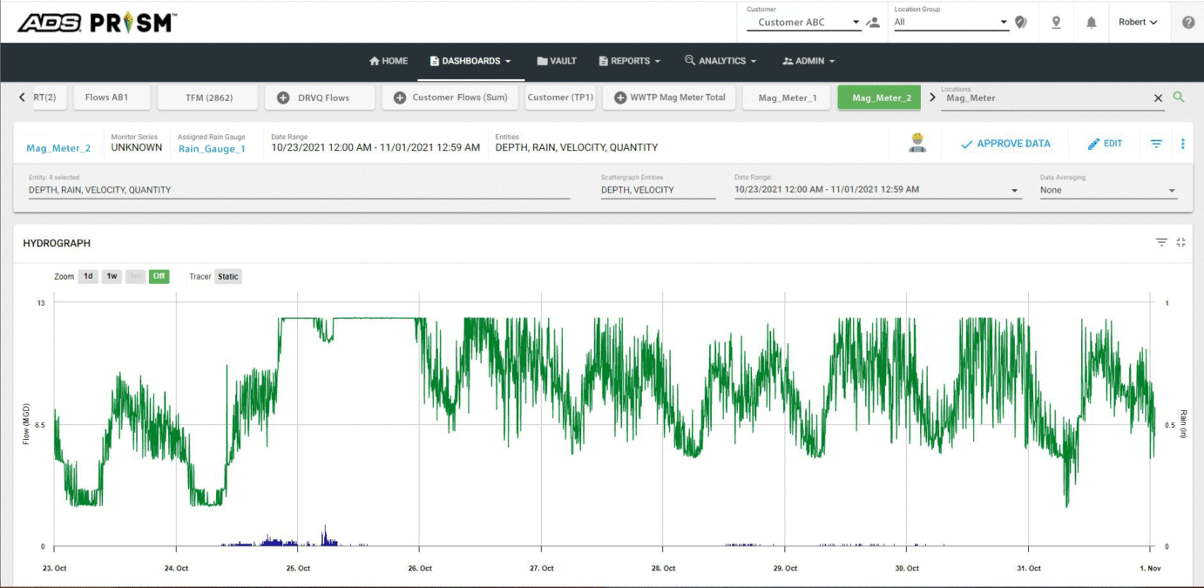Switch to the Mag_Meter_1 tab
1204x588 pixels.
788,98
